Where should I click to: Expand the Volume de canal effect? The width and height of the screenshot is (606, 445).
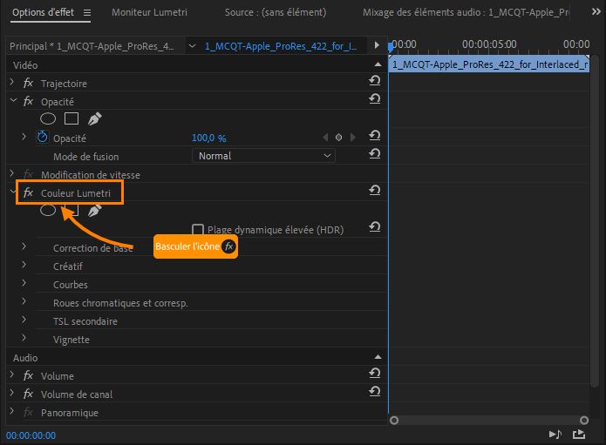[x=12, y=393]
